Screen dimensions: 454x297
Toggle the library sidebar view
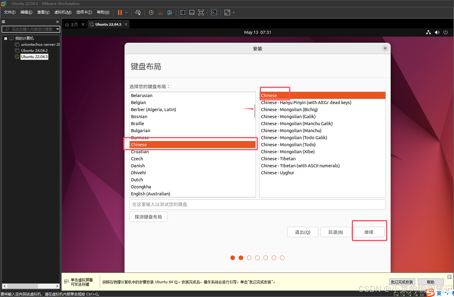pos(183,13)
